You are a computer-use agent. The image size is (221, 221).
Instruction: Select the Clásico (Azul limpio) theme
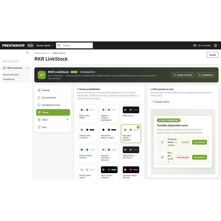tap(87, 114)
